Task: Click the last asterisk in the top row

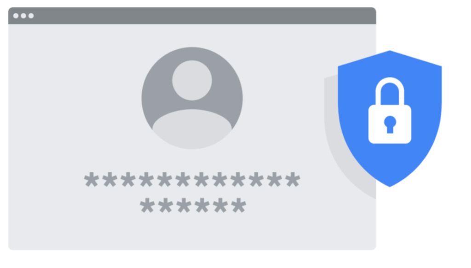Action: tap(293, 180)
